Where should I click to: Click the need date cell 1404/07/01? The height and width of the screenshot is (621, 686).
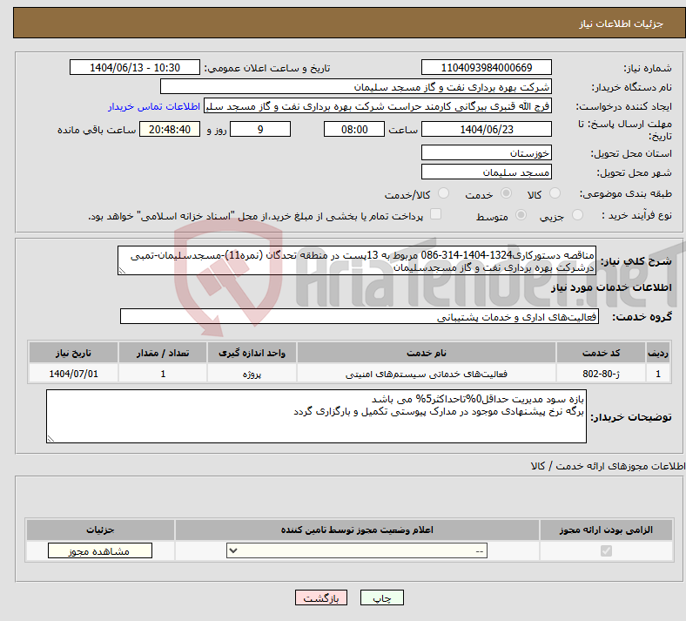pyautogui.click(x=73, y=374)
